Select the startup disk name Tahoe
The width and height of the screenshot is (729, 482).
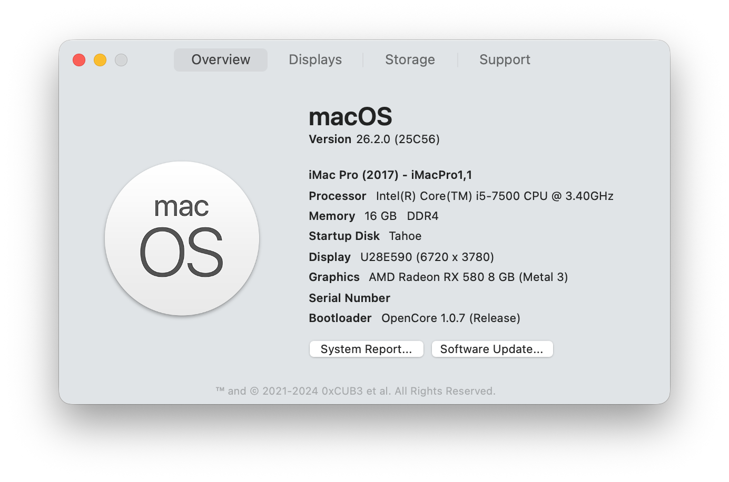(x=405, y=236)
